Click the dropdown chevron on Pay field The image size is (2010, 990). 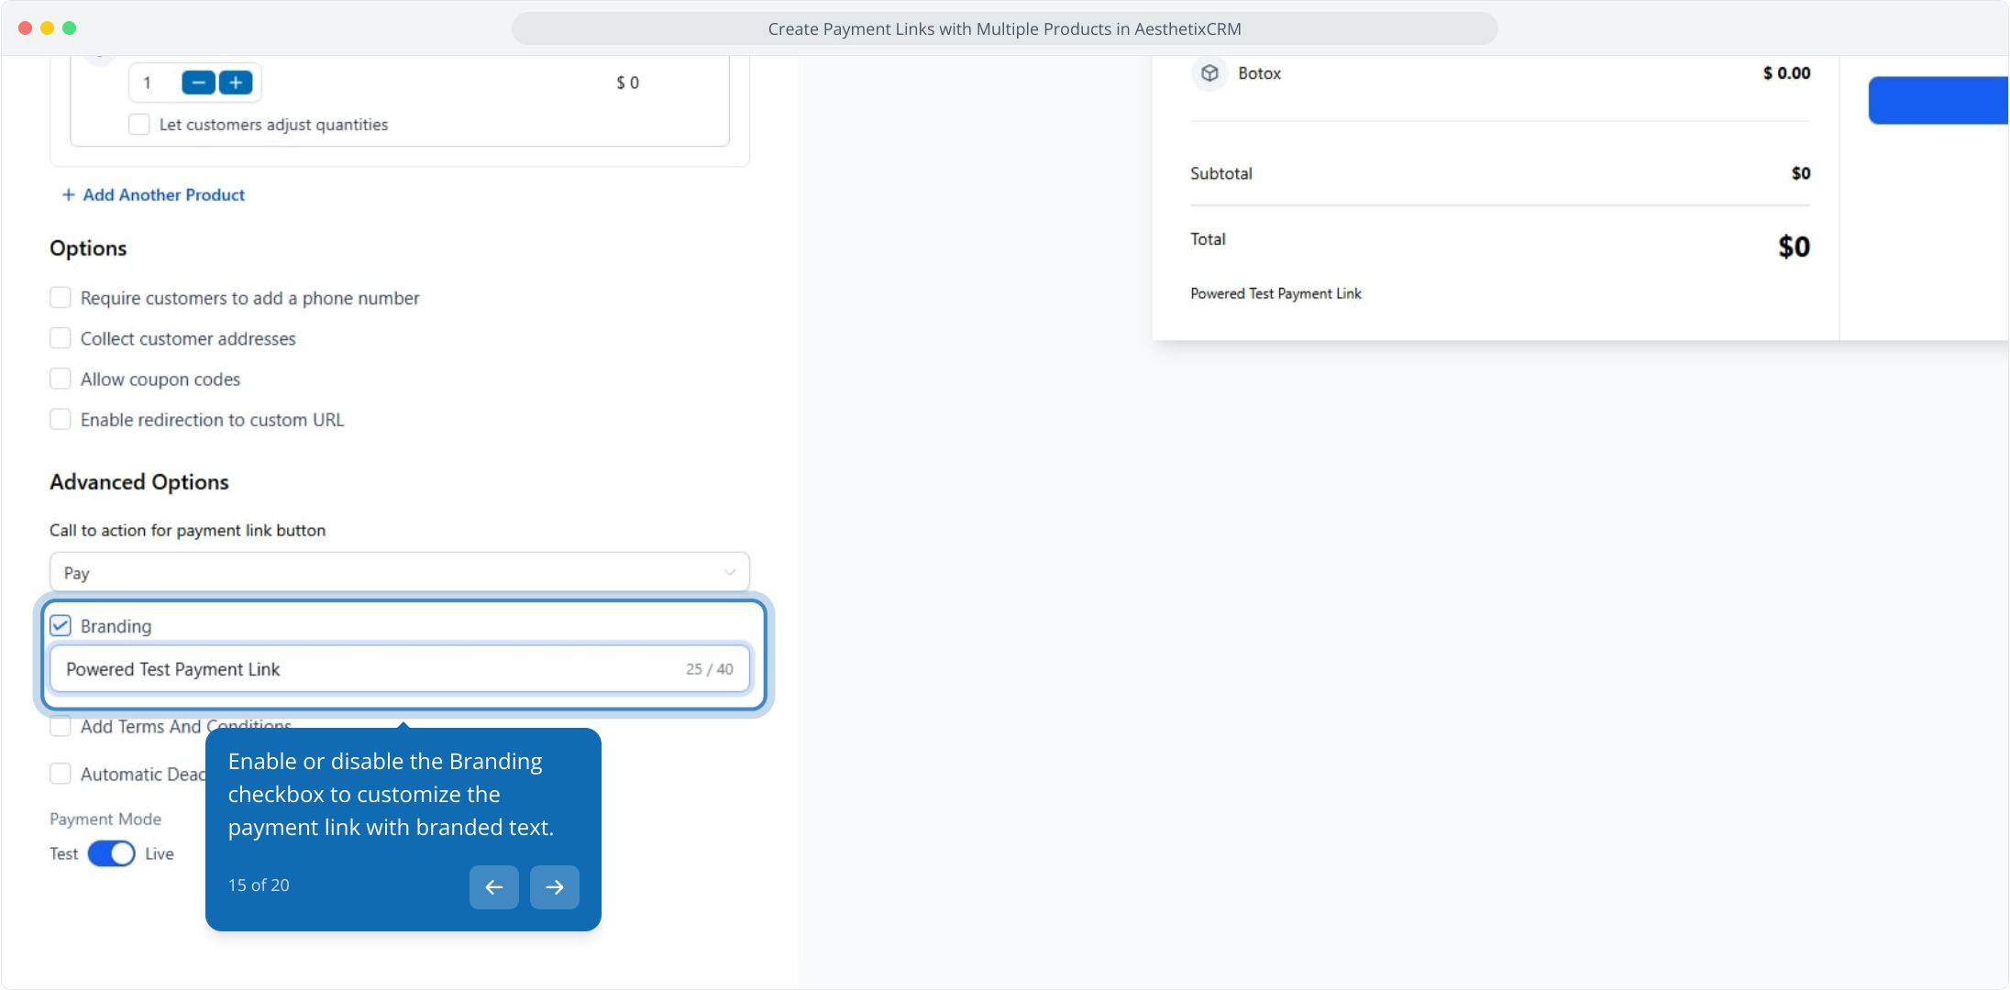click(730, 573)
